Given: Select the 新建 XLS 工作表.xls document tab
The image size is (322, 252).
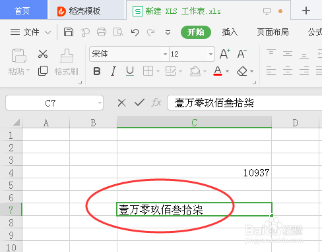Looking at the screenshot, I should pyautogui.click(x=183, y=11).
